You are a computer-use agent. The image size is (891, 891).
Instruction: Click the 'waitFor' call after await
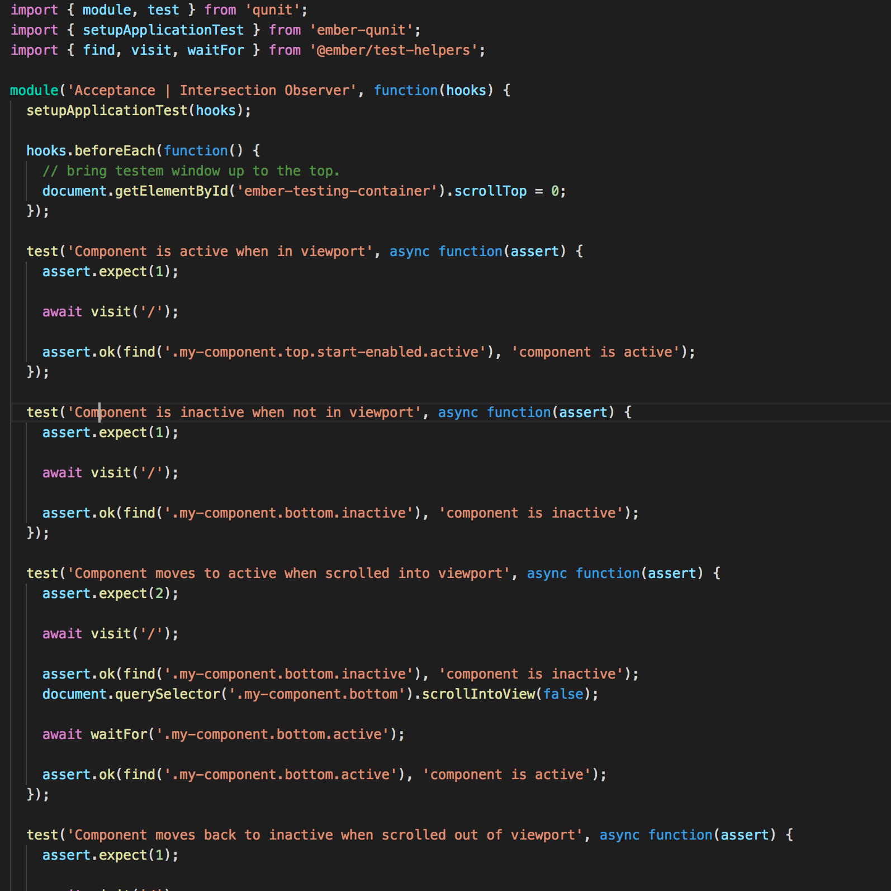click(119, 734)
